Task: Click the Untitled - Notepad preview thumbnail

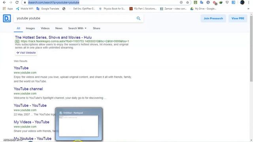Action: click(79, 126)
